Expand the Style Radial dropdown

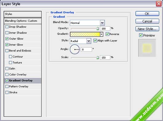coord(89,41)
